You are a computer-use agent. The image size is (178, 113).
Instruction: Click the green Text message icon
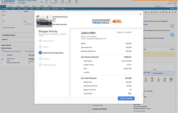tap(171, 79)
